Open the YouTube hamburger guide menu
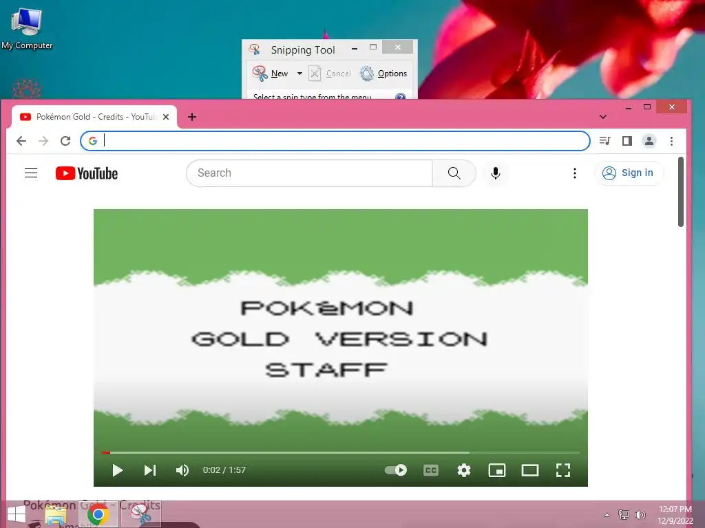Image resolution: width=705 pixels, height=528 pixels. point(31,173)
